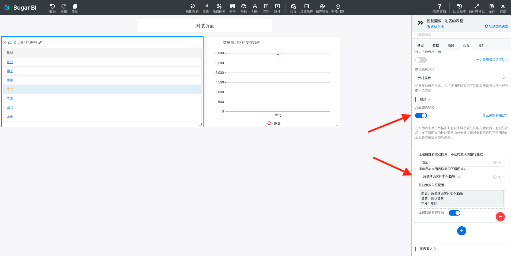Click the 华北 row link
The image size is (511, 256).
pos(10,89)
